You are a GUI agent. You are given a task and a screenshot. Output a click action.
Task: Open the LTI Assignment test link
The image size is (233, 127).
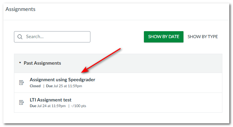tap(51, 100)
